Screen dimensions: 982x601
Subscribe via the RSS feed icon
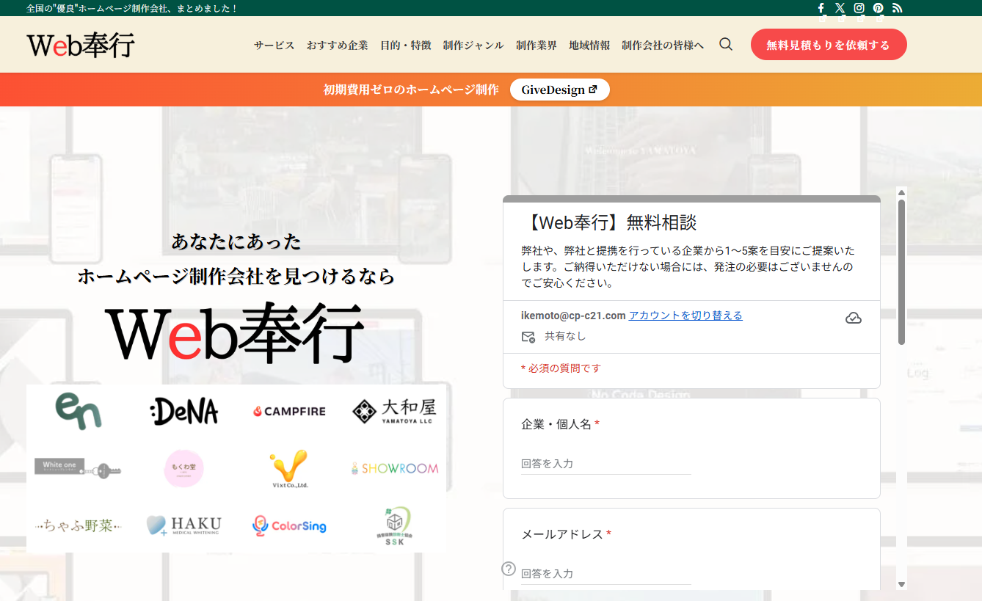pyautogui.click(x=897, y=7)
